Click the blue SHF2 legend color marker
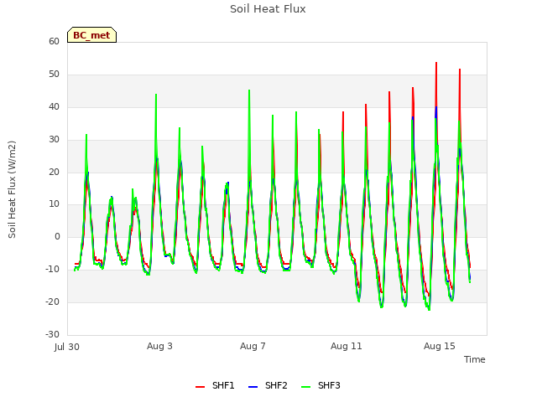The height and width of the screenshot is (402, 537). 253,387
